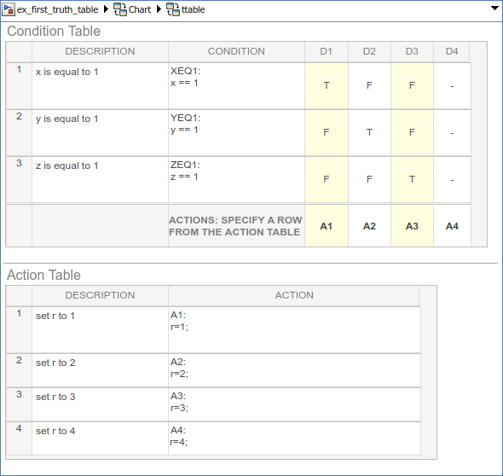503x476 pixels.
Task: Click D1 value F for y condition
Action: [327, 132]
